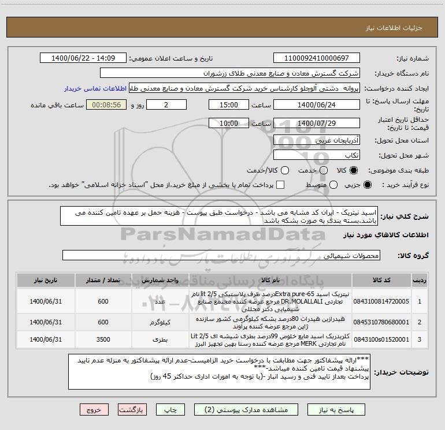Click the کلریدریک اسید MERK item name

pos(270,340)
